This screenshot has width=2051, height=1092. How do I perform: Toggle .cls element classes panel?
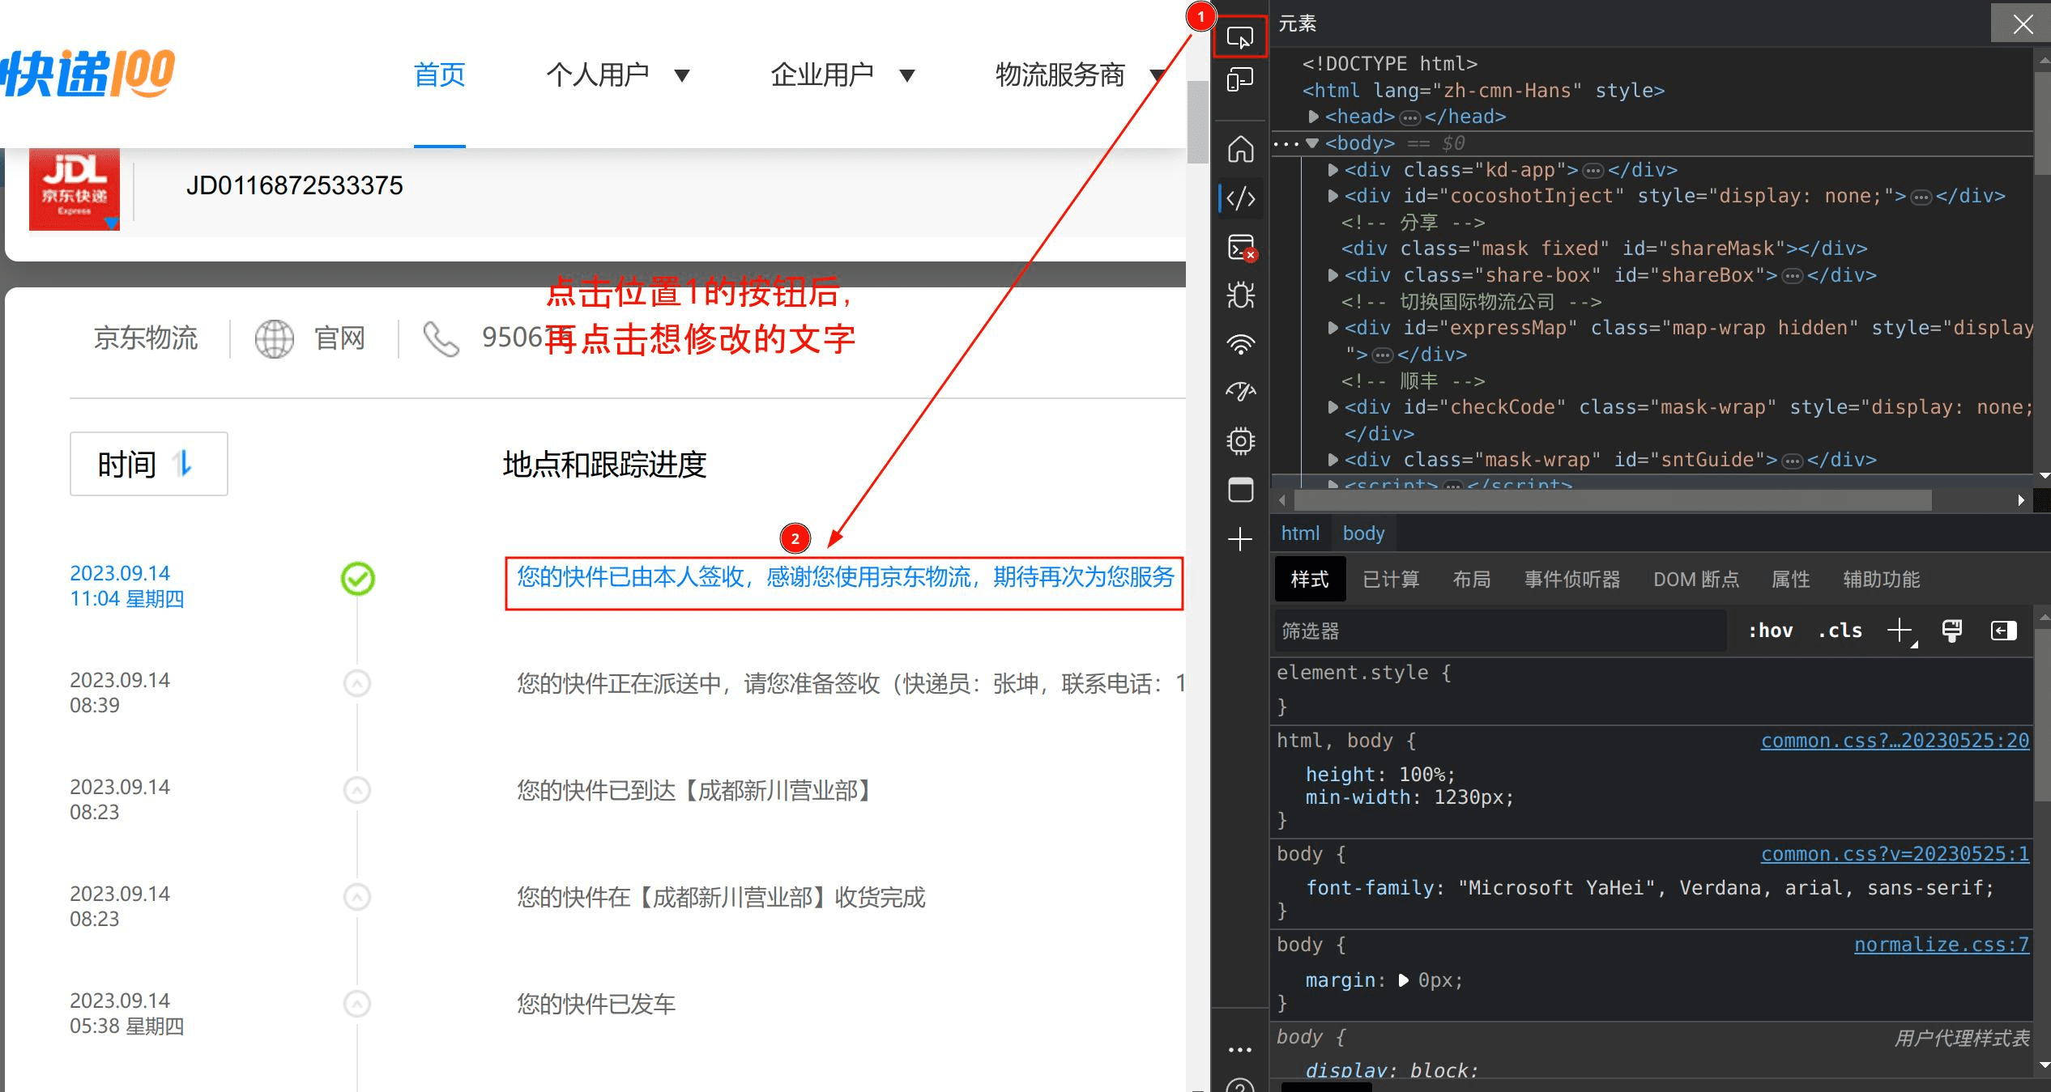click(x=1840, y=631)
